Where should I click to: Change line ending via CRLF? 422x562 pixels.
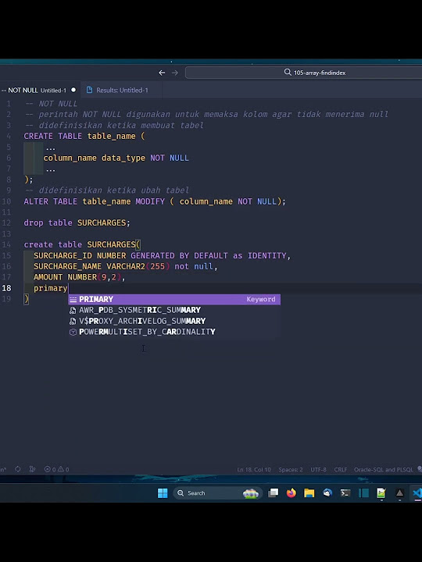[340, 470]
